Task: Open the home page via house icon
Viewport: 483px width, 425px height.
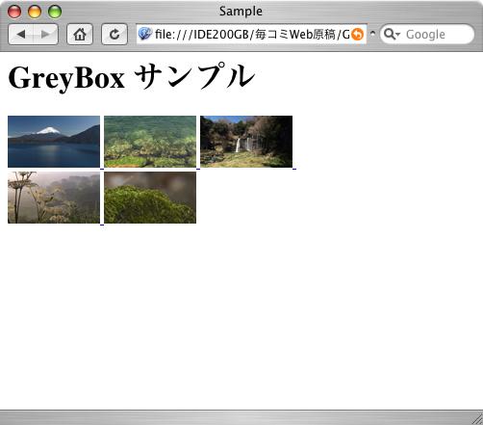Action: pyautogui.click(x=80, y=34)
